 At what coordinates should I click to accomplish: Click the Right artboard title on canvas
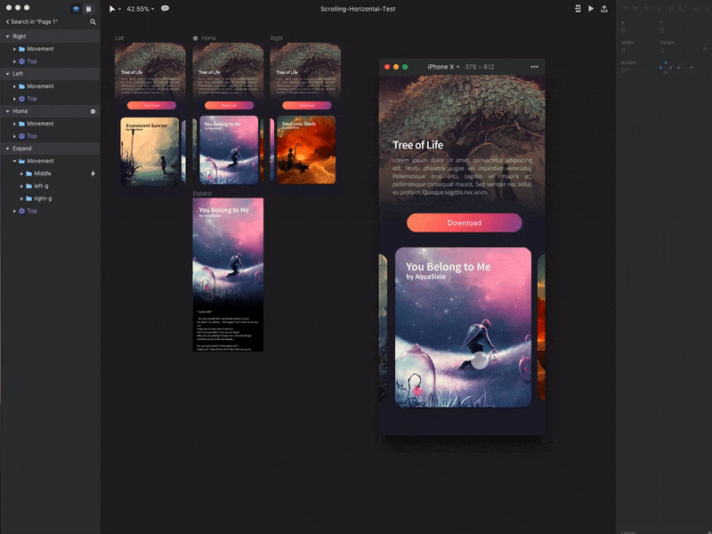click(x=276, y=38)
